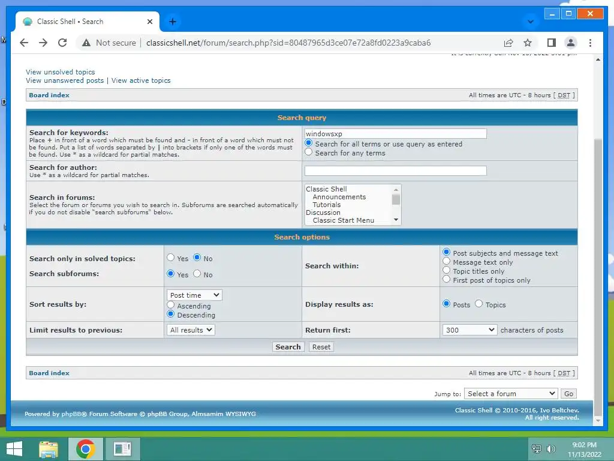Open the 'All results' limit dropdown
This screenshot has width=614, height=461.
(191, 330)
